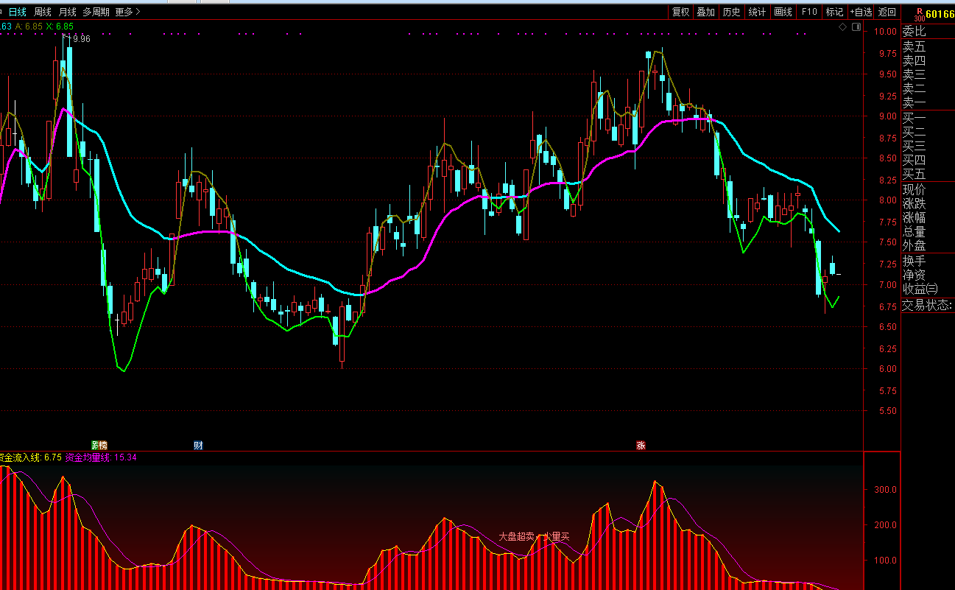
Task: Select the 卖一 ask level row
Action: coord(915,102)
